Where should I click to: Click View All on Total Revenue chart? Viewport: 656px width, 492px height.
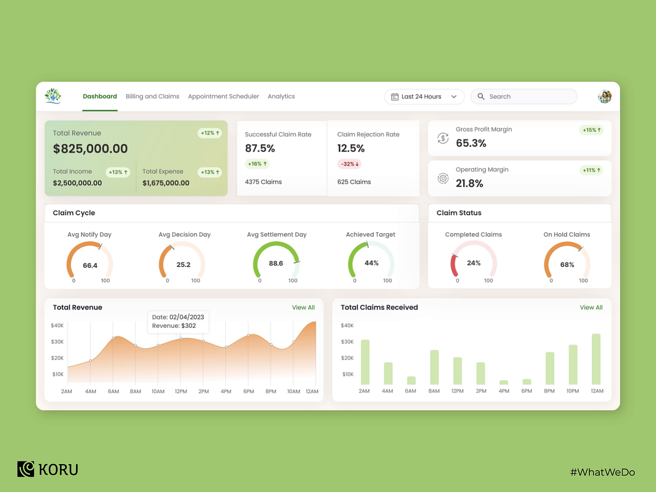tap(303, 307)
